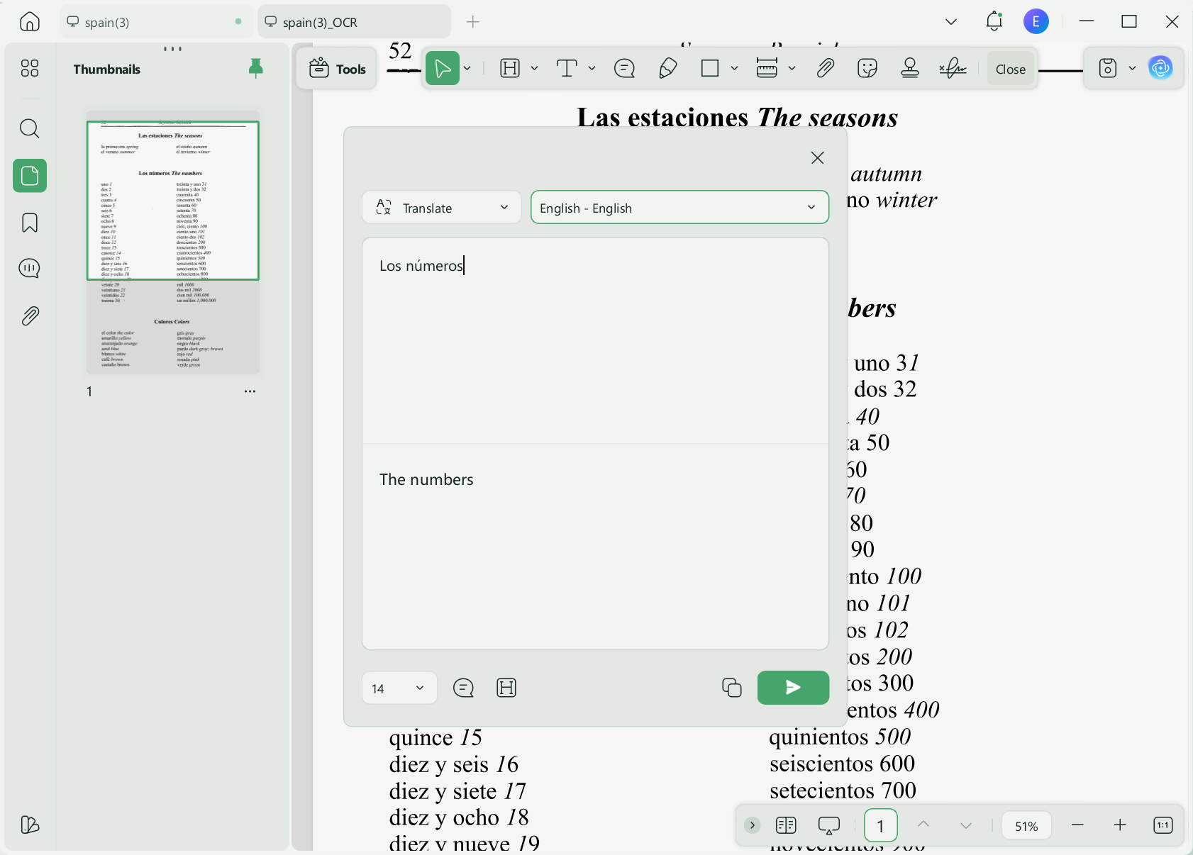This screenshot has width=1193, height=855.
Task: Open the Comments panel icon
Action: (30, 269)
